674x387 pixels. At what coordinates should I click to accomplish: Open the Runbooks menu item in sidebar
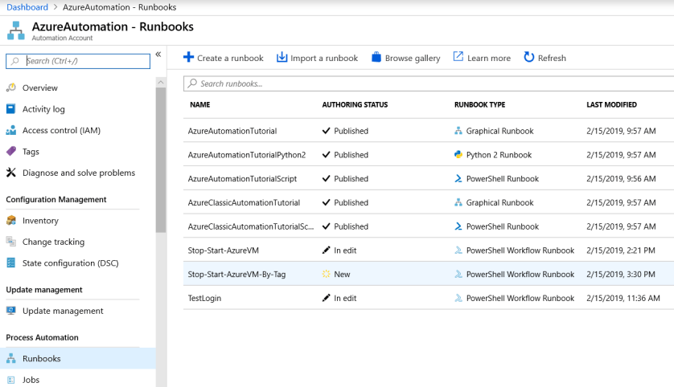point(41,359)
